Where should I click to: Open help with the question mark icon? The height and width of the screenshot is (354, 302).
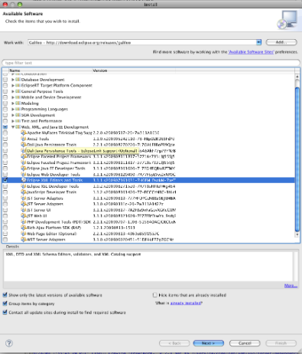9,343
